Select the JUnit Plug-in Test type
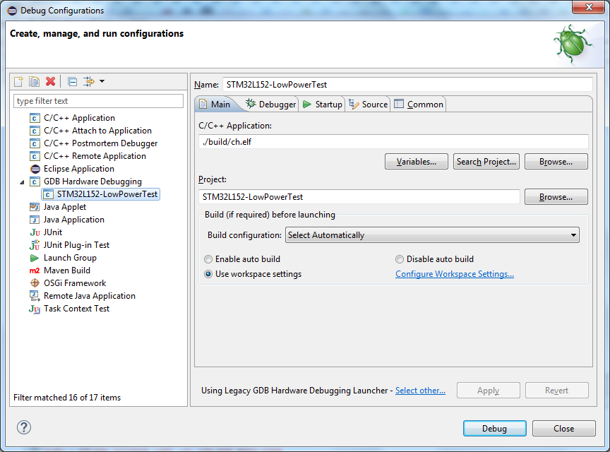This screenshot has width=610, height=452. [x=76, y=245]
